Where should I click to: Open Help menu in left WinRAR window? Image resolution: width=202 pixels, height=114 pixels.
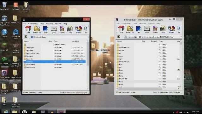pos(65,24)
